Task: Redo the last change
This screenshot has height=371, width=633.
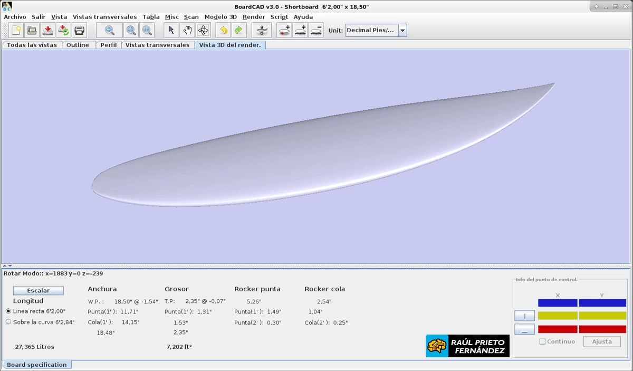Action: 238,30
